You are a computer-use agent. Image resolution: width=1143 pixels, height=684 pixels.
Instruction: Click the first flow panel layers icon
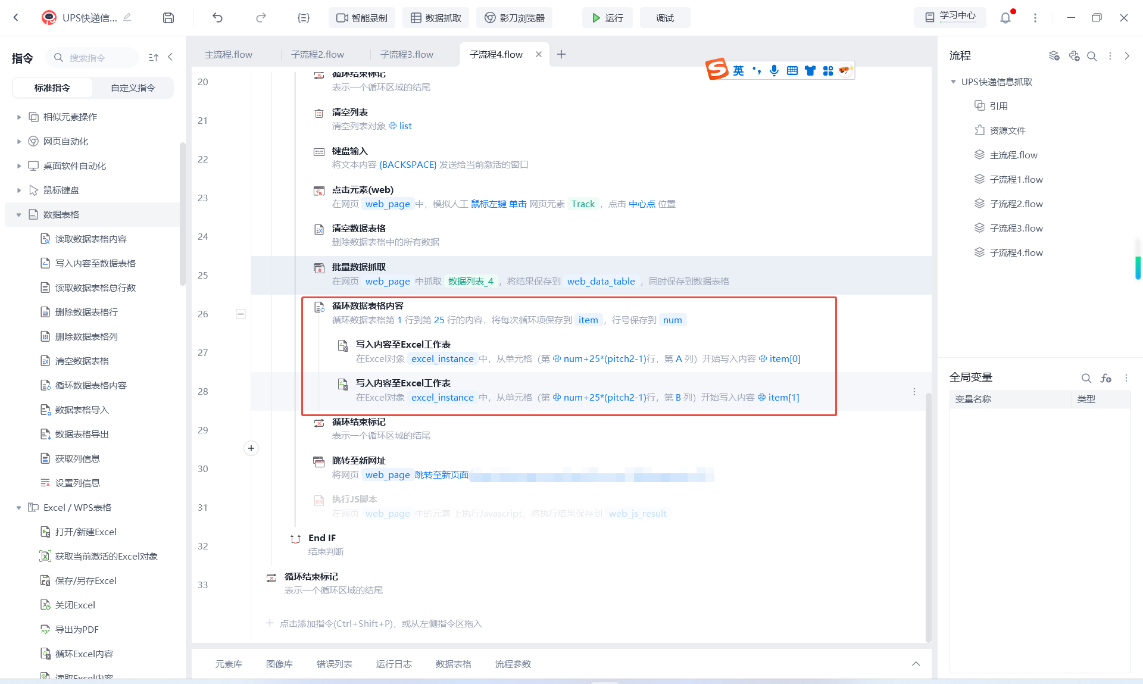[1054, 56]
